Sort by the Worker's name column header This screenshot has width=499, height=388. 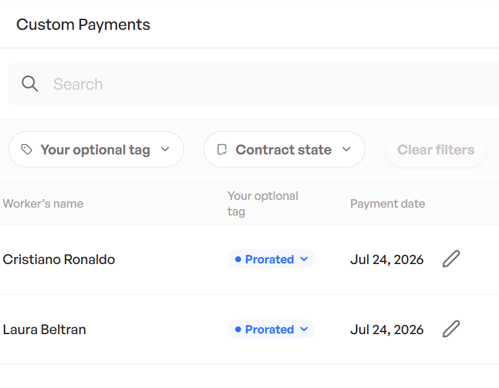pyautogui.click(x=43, y=204)
